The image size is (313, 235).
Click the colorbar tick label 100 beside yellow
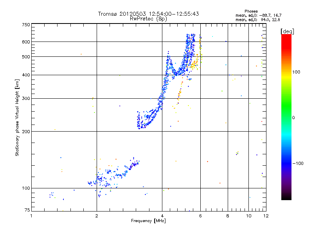[296, 72]
